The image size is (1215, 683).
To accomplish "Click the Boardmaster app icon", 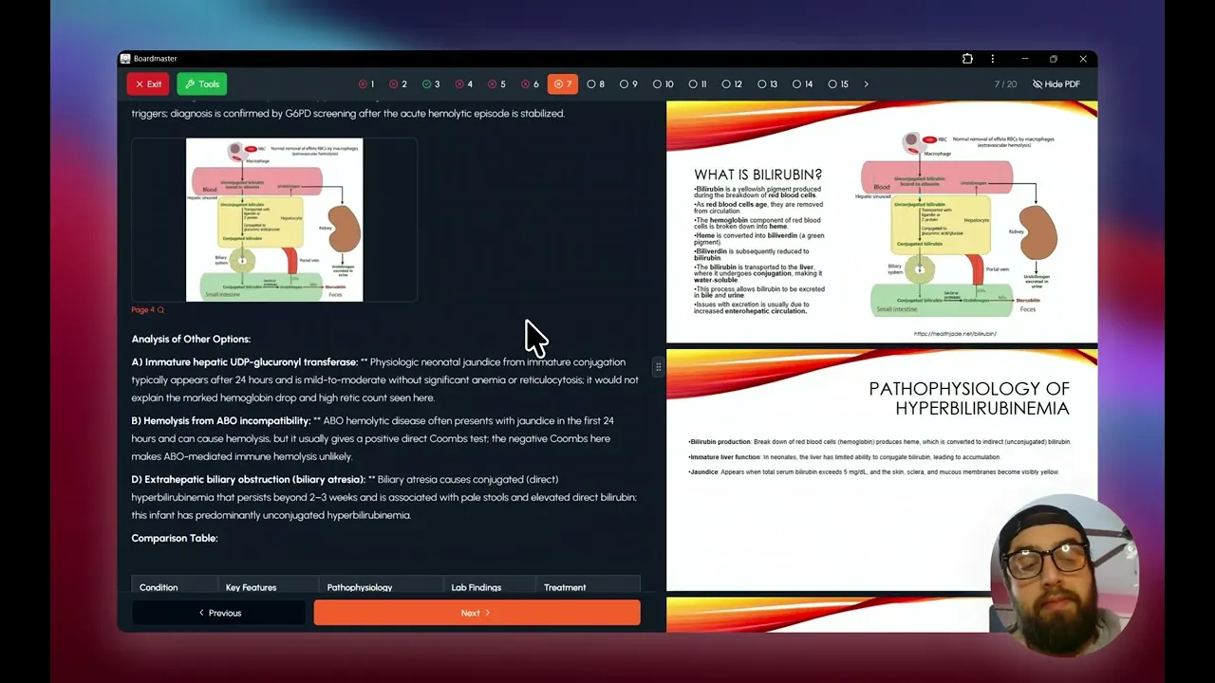I will (x=125, y=59).
